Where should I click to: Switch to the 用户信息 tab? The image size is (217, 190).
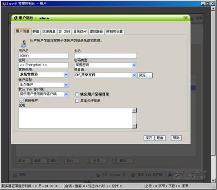23,31
